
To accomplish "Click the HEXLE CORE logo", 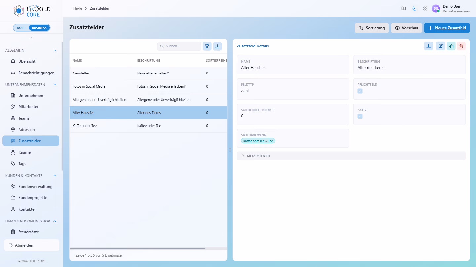I will tap(32, 11).
